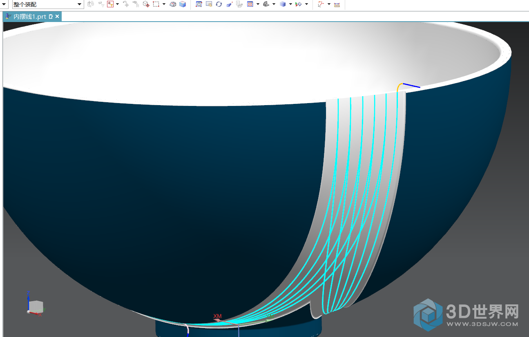529x337 pixels.
Task: Click the gray stacked-box face selection icon
Action: coord(173,4)
